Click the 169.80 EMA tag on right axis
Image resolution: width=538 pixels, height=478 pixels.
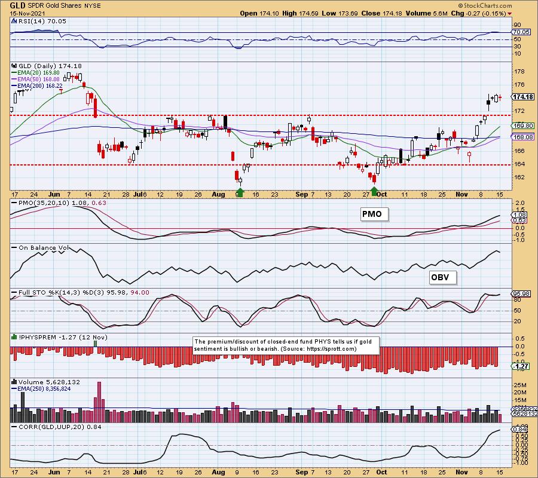click(x=523, y=126)
